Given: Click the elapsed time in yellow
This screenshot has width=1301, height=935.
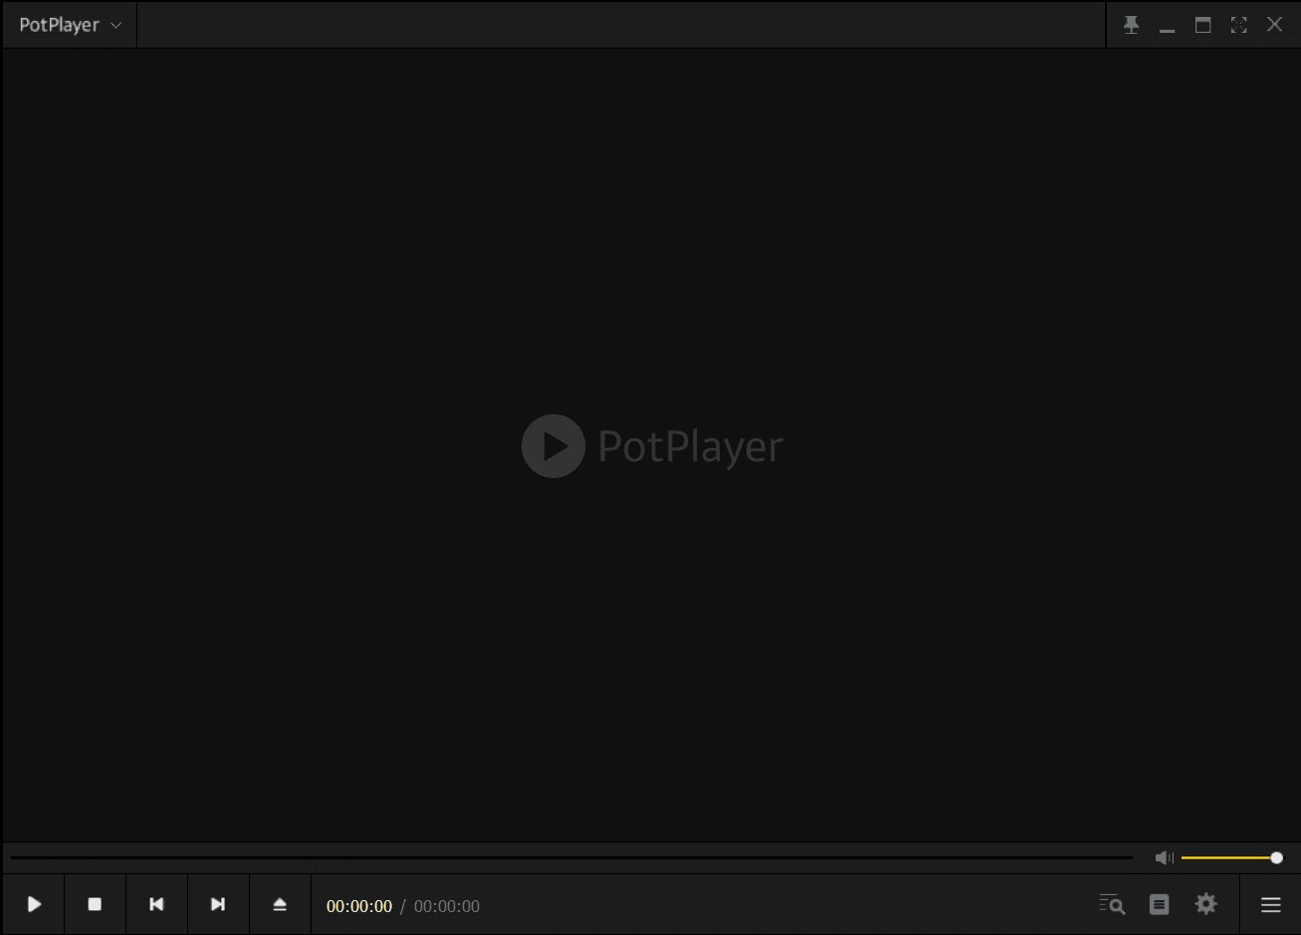Looking at the screenshot, I should tap(359, 906).
